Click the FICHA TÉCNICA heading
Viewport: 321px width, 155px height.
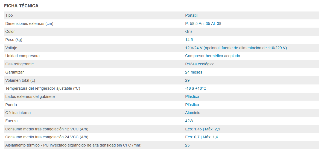click(x=21, y=6)
